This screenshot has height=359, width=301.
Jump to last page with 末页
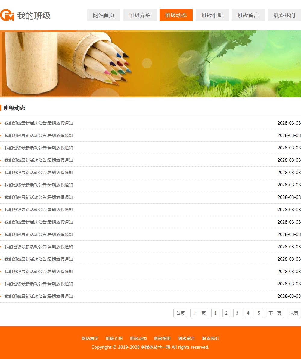click(294, 313)
